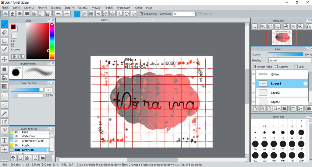This screenshot has height=167, width=312.
Task: Click the cloud save icon in the toolbar
Action: pos(5,14)
